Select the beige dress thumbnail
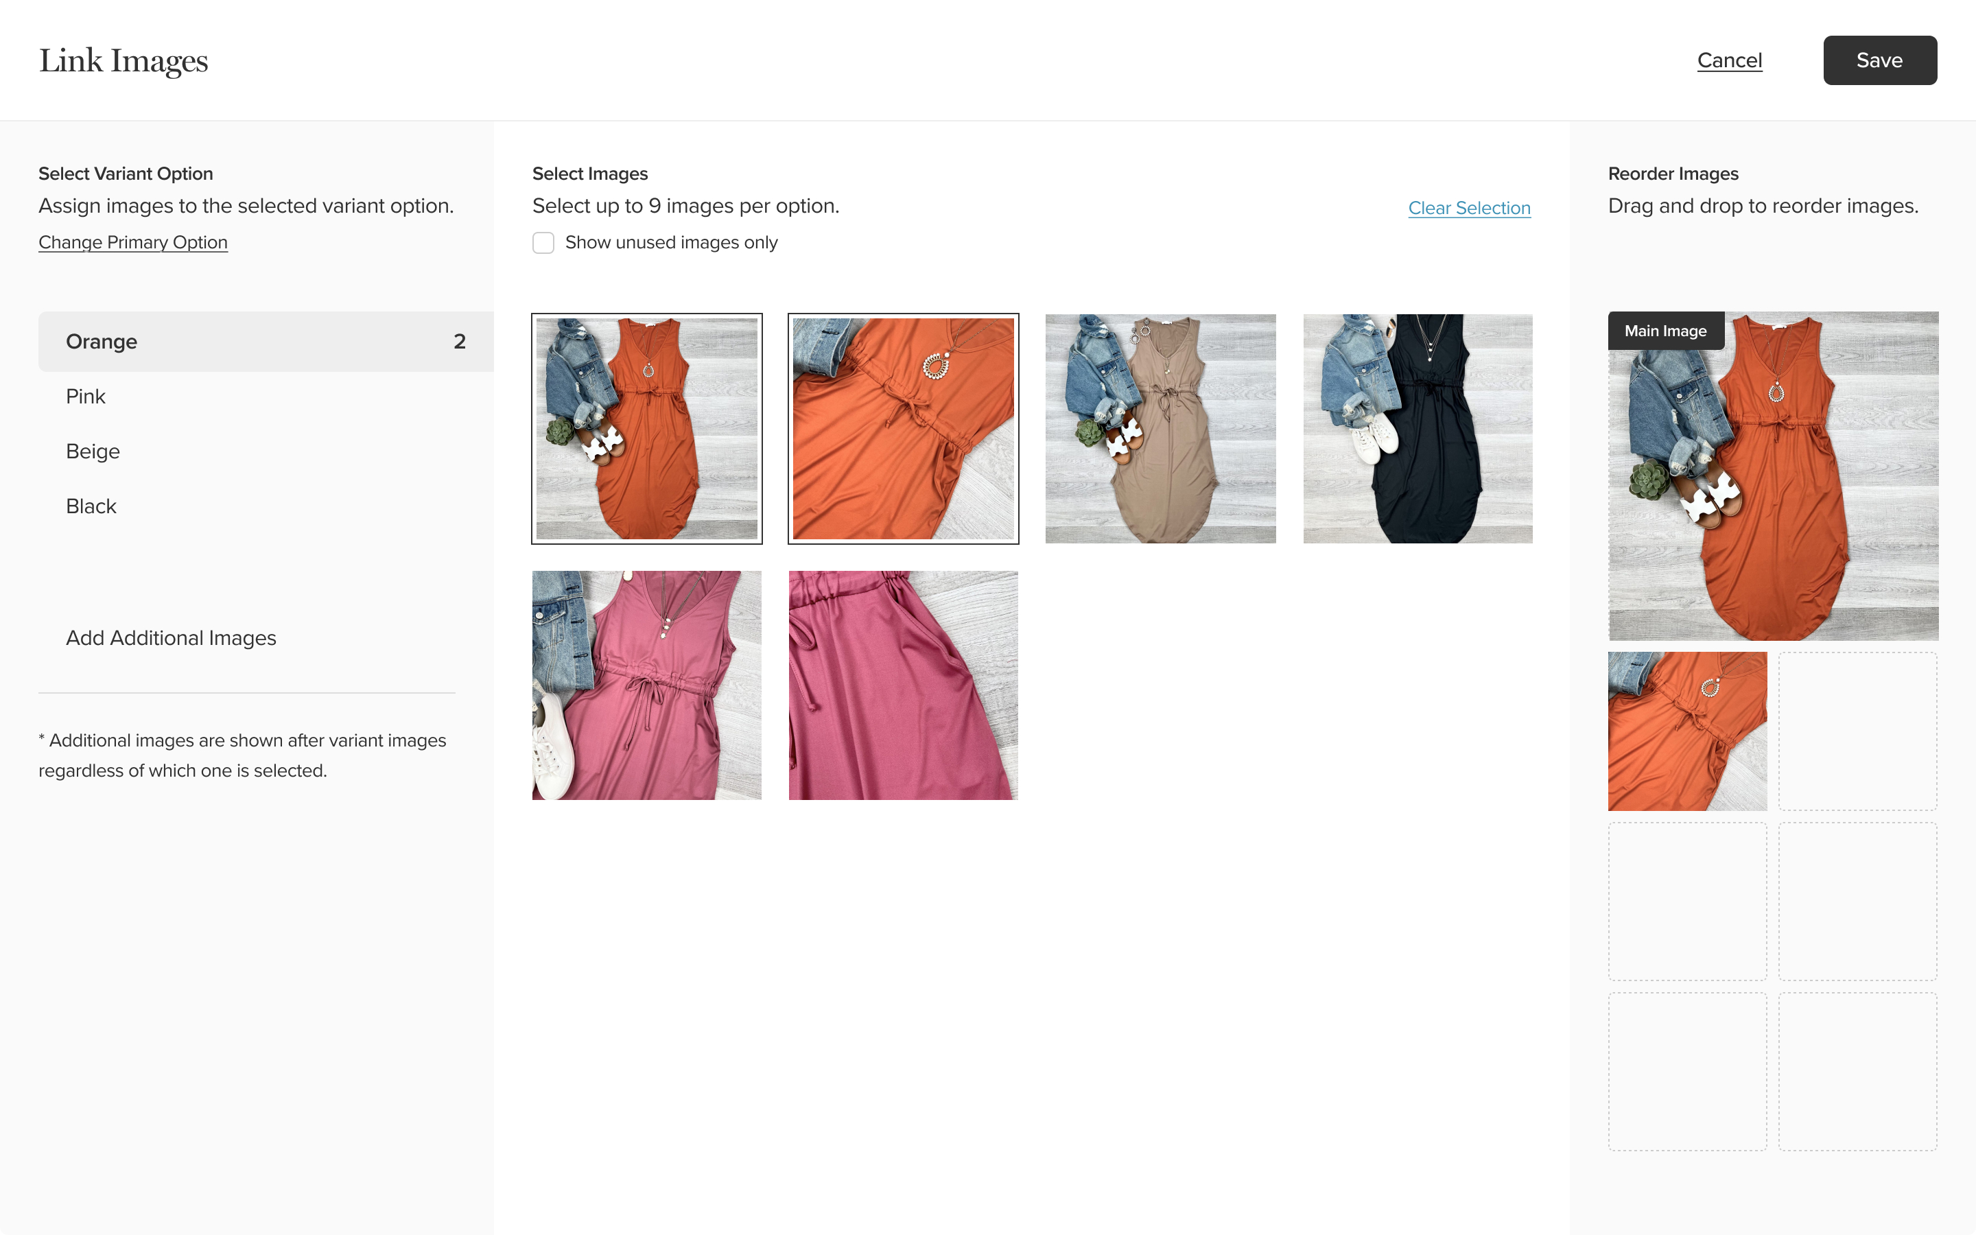The height and width of the screenshot is (1235, 1976). pos(1160,428)
